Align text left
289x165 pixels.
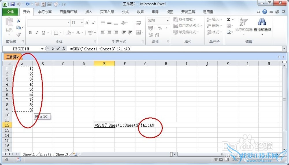pos(103,33)
